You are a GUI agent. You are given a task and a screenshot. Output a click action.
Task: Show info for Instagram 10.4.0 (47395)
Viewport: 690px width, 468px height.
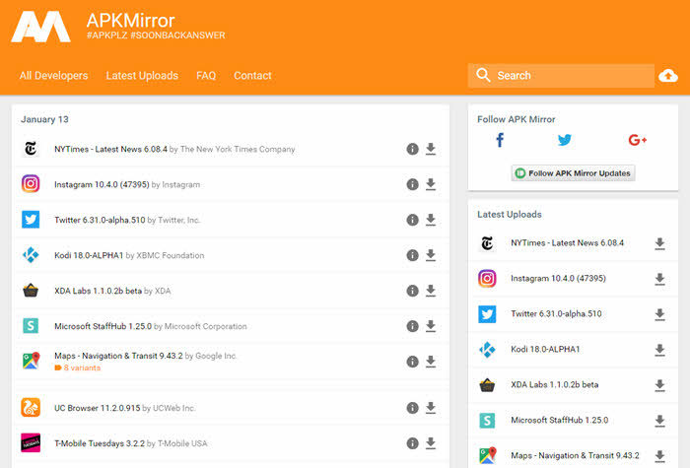412,184
